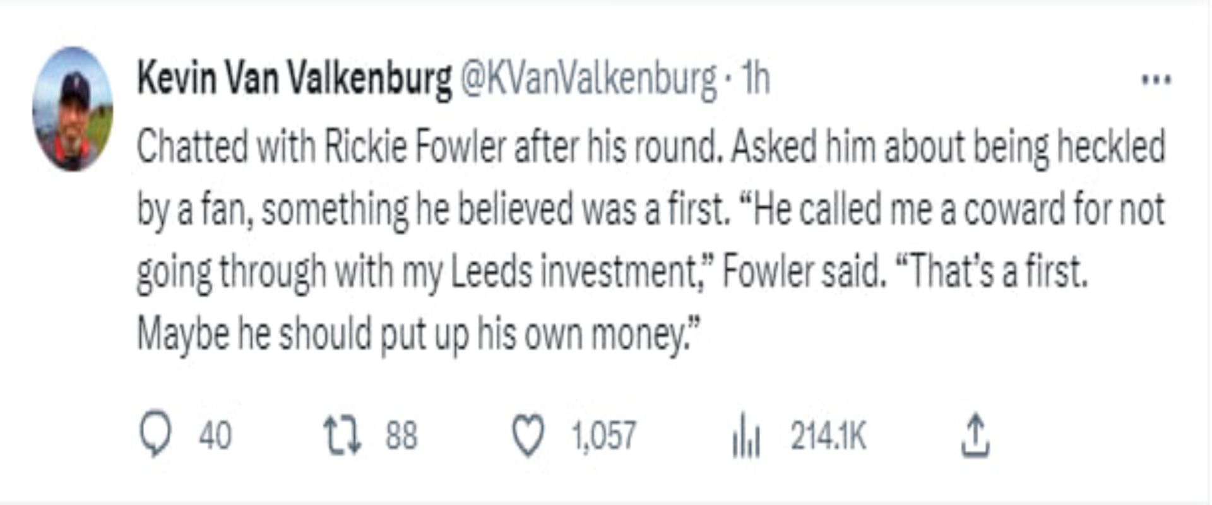
Task: Open the @KVanValkenburg handle link
Action: click(590, 79)
